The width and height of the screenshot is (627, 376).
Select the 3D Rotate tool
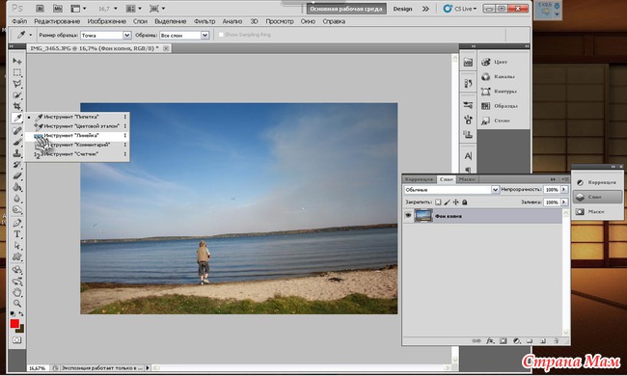coord(16,270)
